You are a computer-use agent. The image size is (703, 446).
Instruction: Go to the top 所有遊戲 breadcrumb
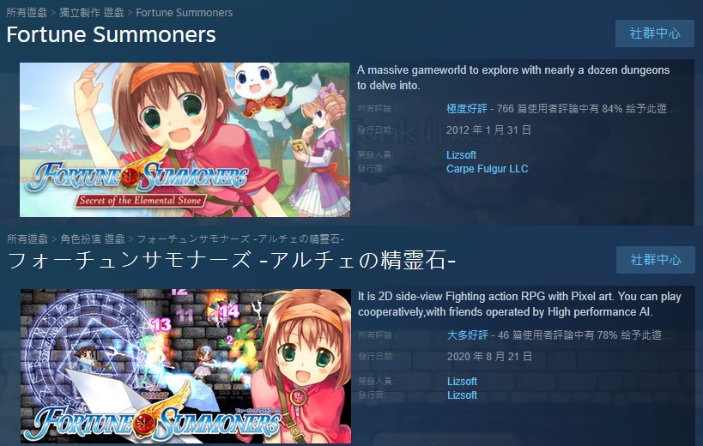(x=27, y=13)
